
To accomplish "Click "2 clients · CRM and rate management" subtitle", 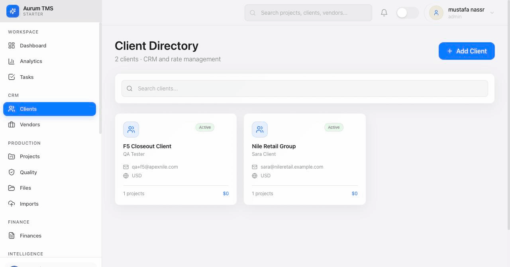I will click(168, 59).
